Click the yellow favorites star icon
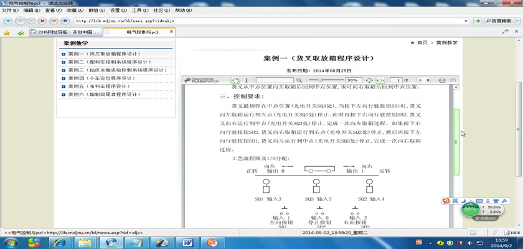 tap(7, 32)
